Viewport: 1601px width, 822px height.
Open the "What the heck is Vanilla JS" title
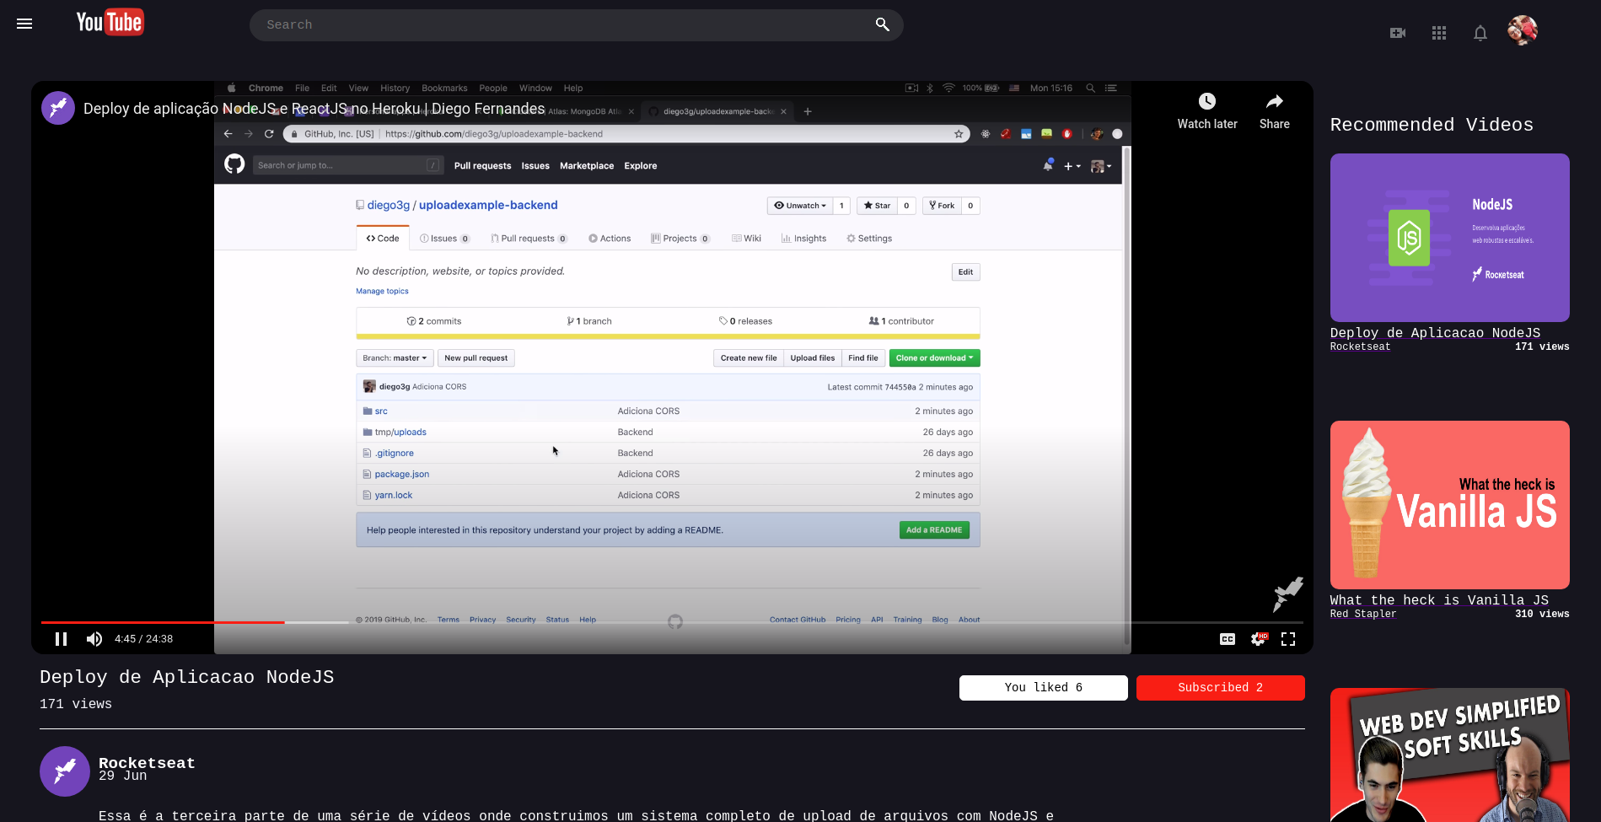coord(1439,600)
